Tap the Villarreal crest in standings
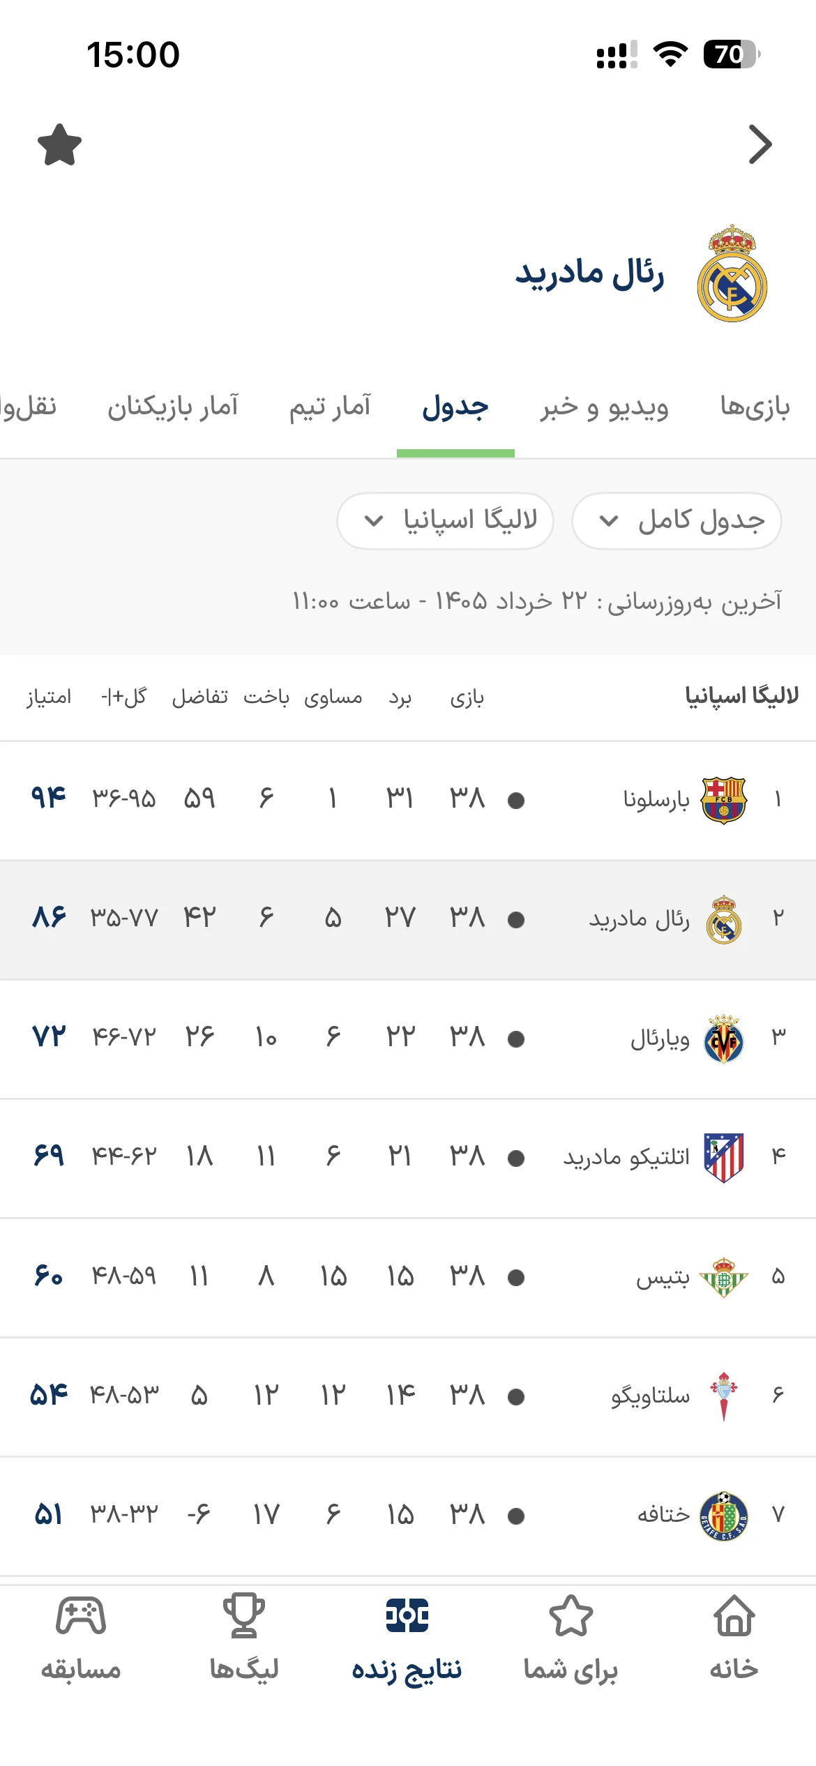 pyautogui.click(x=724, y=1039)
